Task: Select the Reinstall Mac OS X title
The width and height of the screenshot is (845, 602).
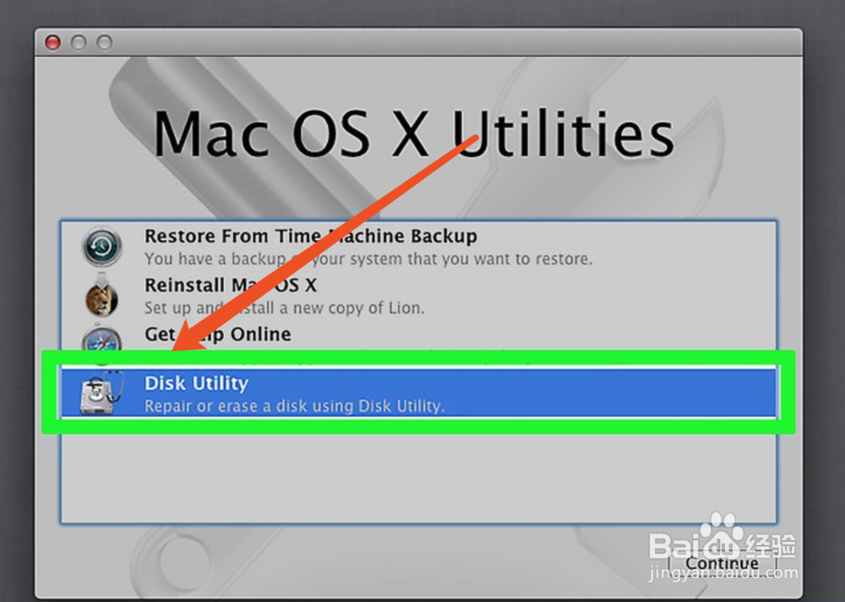Action: tap(231, 285)
